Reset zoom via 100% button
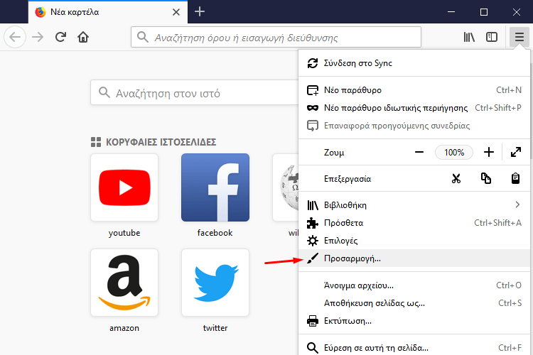 [x=454, y=152]
